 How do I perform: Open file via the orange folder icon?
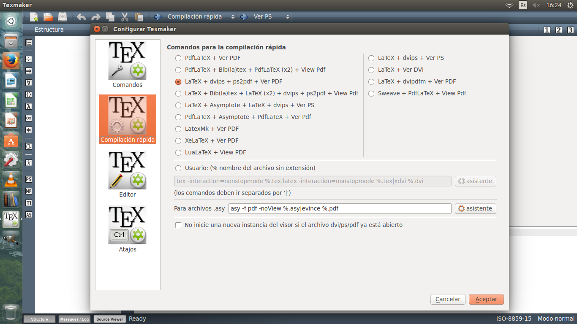[x=48, y=17]
